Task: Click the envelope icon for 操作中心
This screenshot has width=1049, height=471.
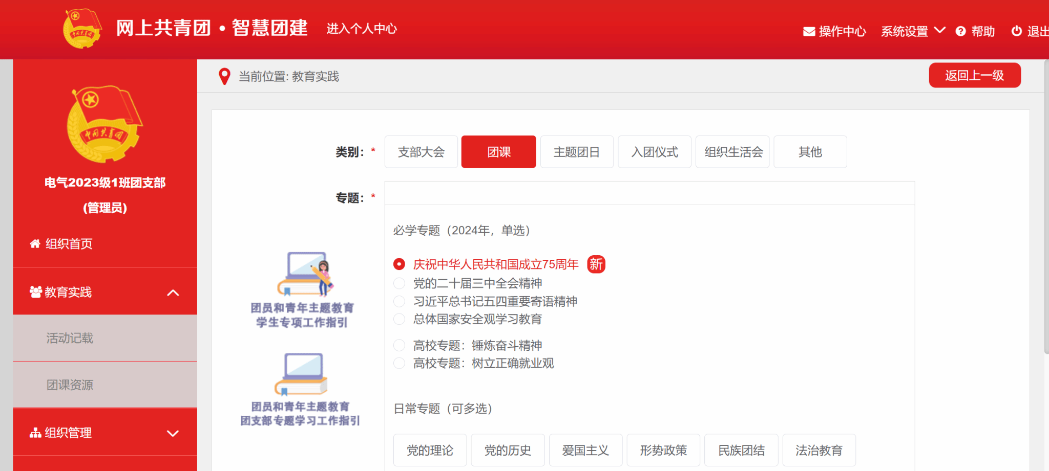Action: [809, 32]
